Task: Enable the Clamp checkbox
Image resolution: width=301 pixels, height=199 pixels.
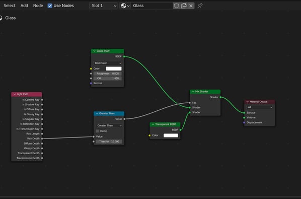Action: pyautogui.click(x=98, y=131)
